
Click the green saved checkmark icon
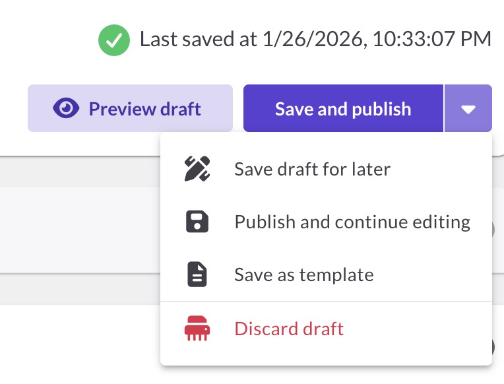[114, 40]
